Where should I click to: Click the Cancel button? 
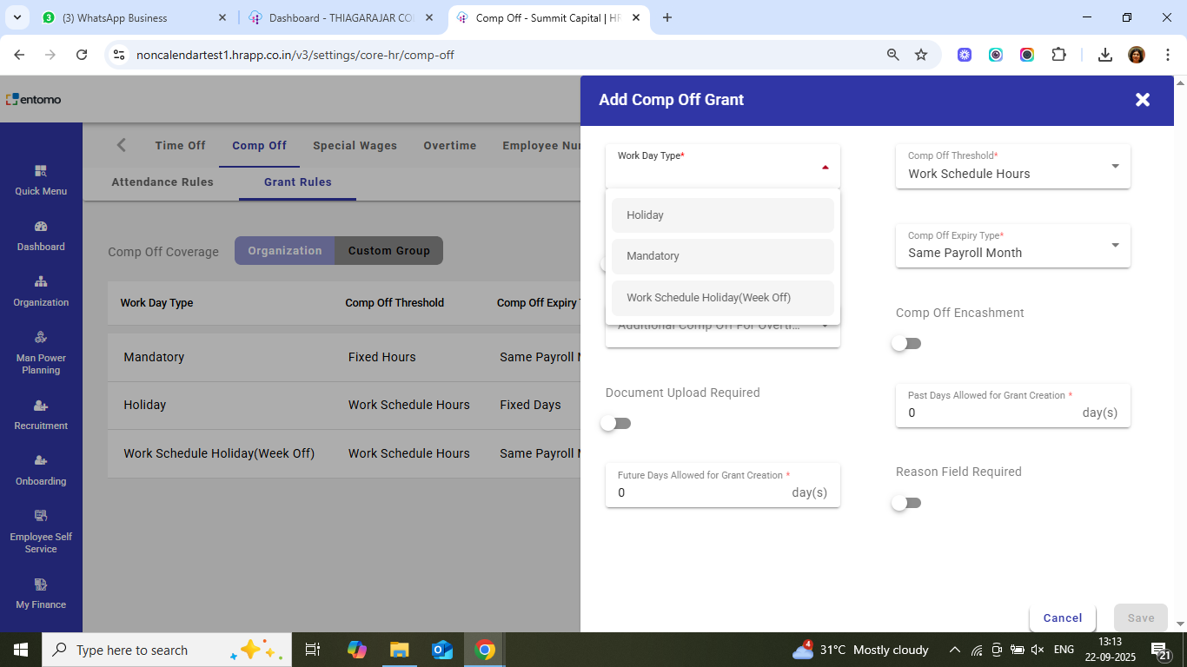point(1062,618)
